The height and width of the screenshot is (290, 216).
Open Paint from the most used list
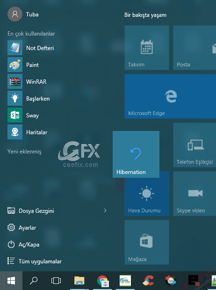tap(23, 65)
